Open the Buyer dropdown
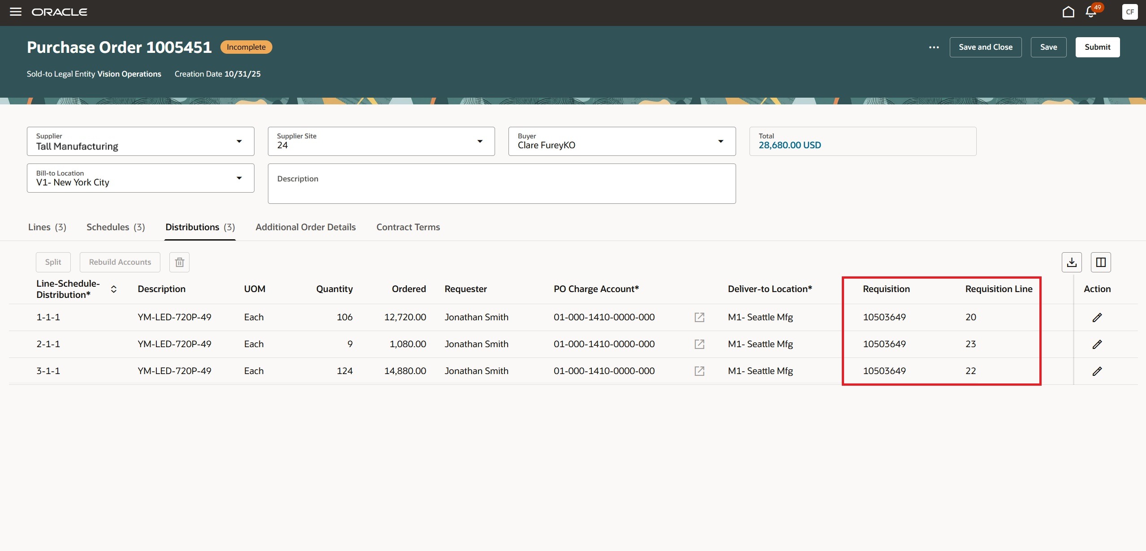This screenshot has height=551, width=1146. tap(721, 141)
